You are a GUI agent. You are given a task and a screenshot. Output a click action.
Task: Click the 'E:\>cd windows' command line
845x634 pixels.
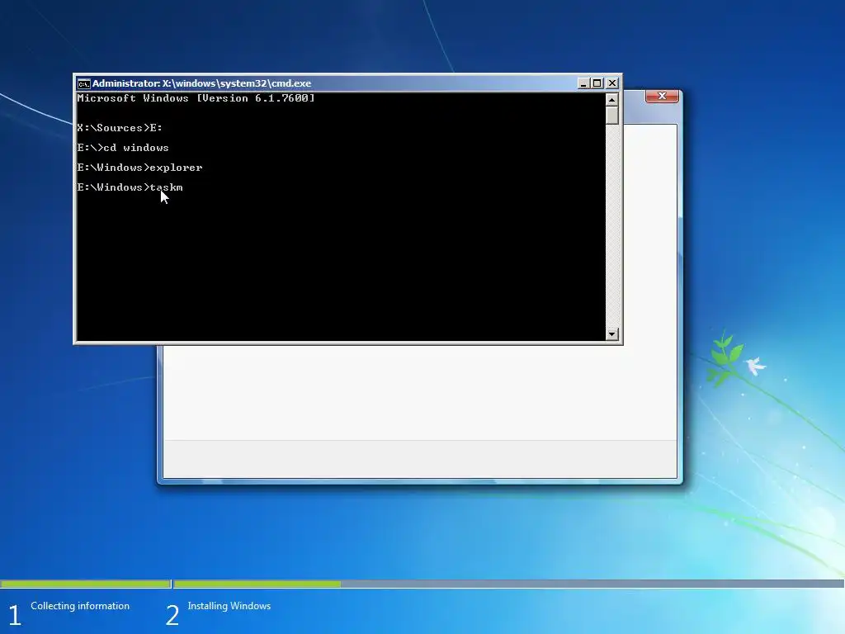pyautogui.click(x=123, y=148)
